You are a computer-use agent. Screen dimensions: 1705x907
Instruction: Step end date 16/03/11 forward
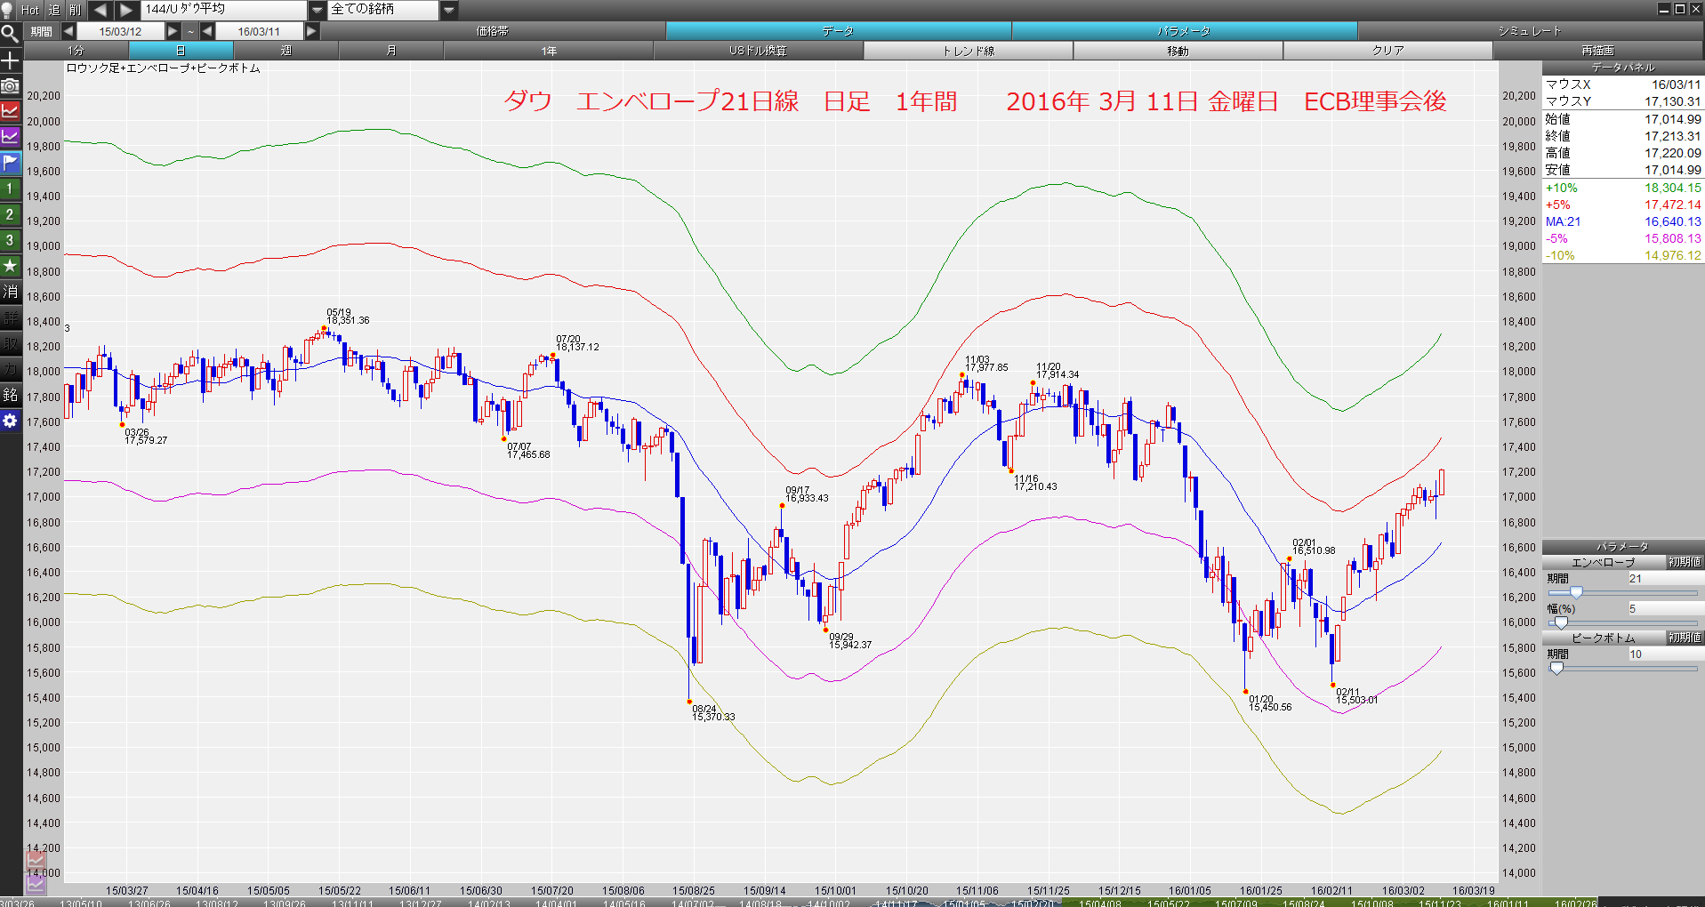(x=311, y=31)
